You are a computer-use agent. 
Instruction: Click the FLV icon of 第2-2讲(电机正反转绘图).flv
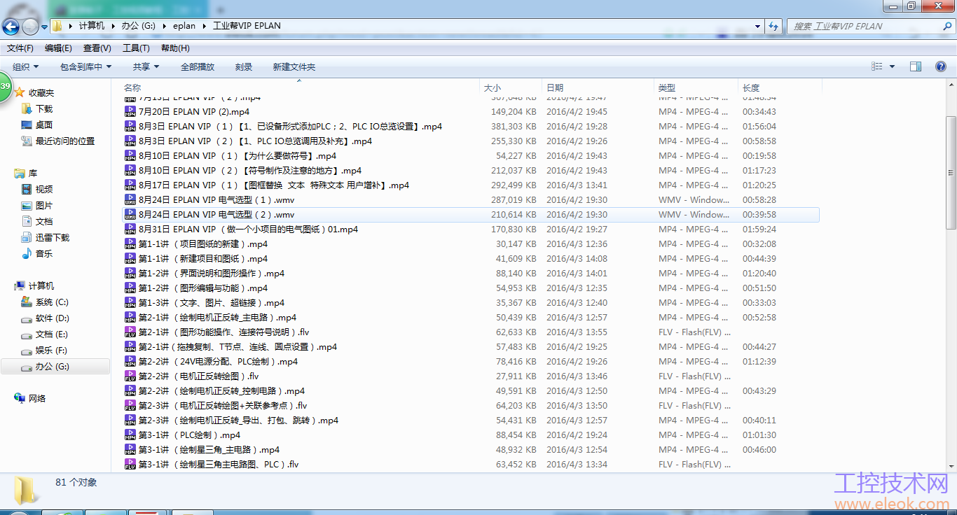pos(130,376)
